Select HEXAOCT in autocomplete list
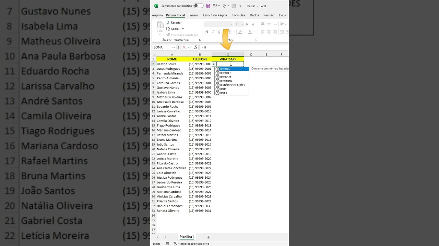The height and width of the screenshot is (246, 439). [x=232, y=77]
